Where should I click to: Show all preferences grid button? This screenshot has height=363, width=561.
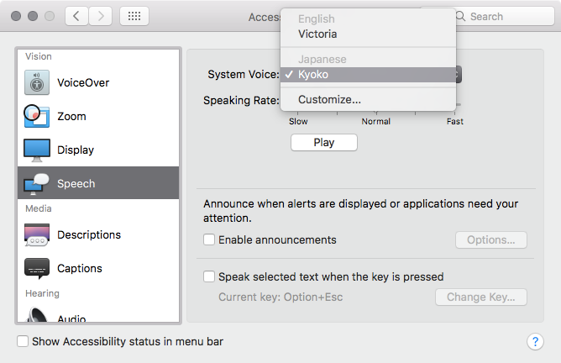point(135,16)
